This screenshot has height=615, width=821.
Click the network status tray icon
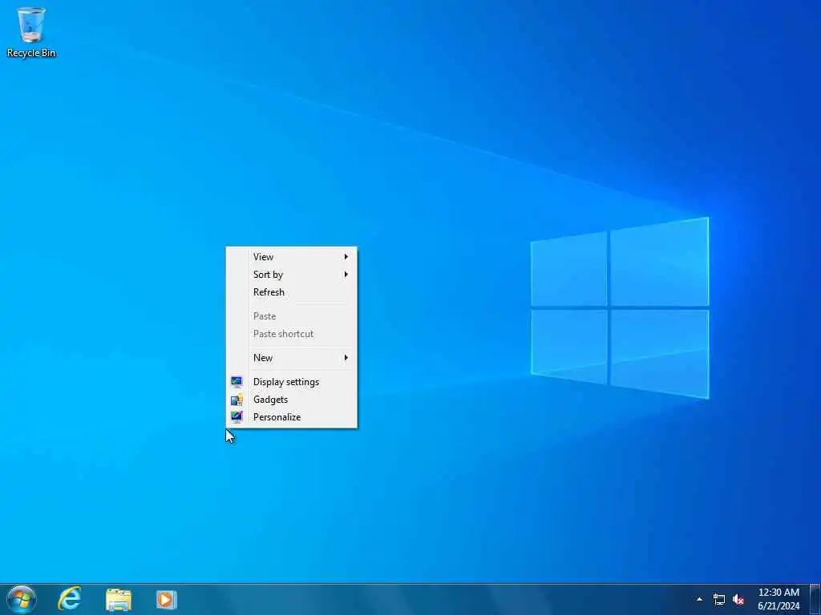pos(719,599)
